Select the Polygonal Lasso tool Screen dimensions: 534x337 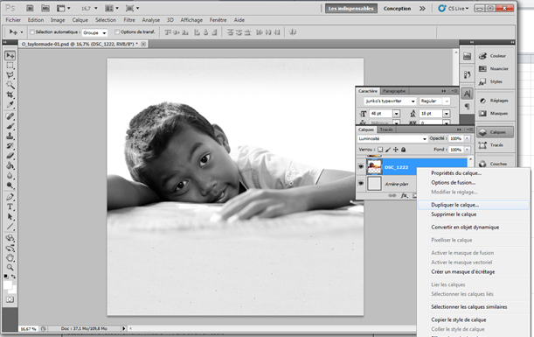[10, 75]
